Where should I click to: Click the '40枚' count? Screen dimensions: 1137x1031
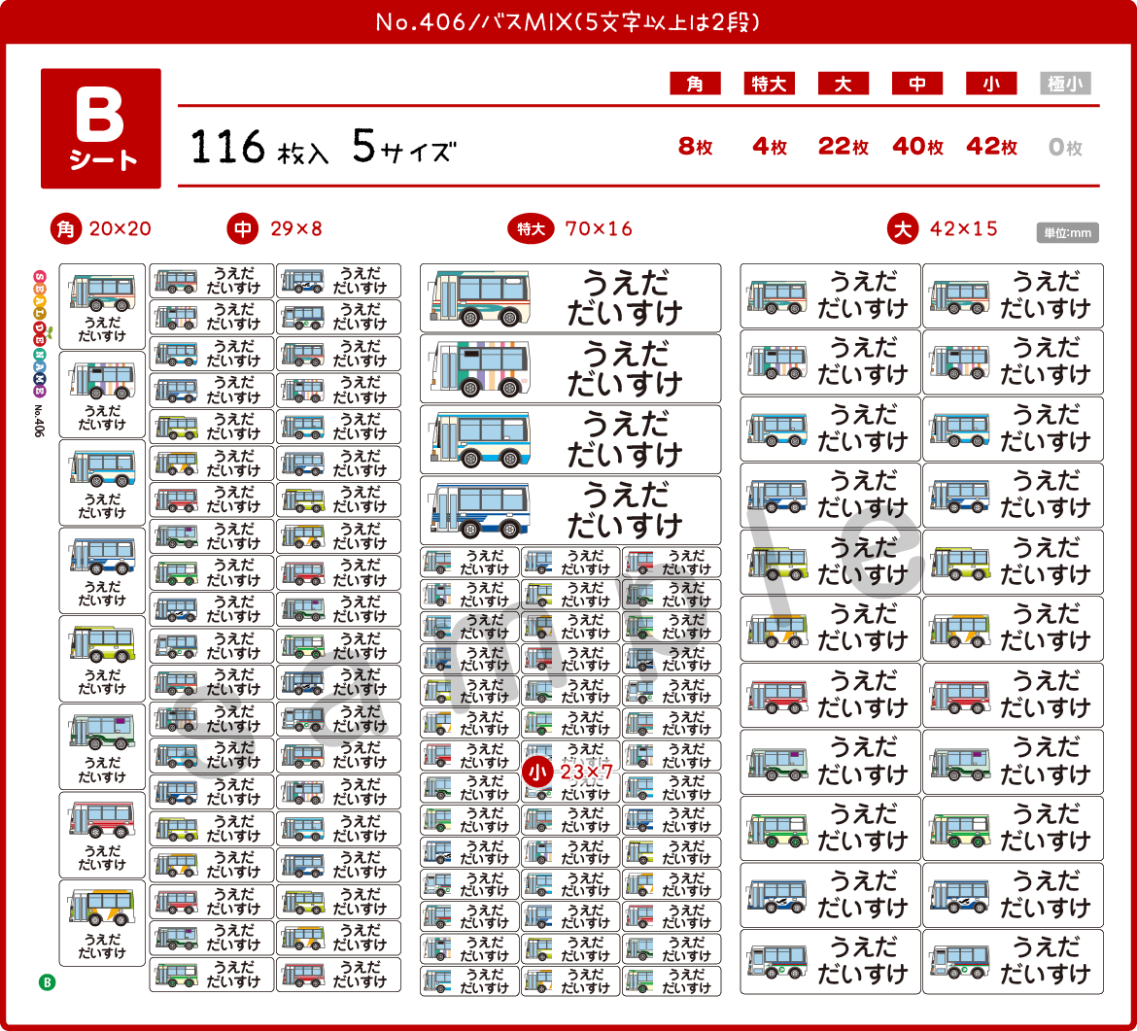click(917, 147)
